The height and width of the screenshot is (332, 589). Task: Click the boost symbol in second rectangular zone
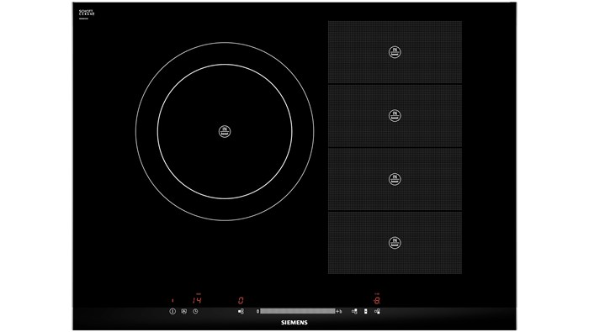395,115
